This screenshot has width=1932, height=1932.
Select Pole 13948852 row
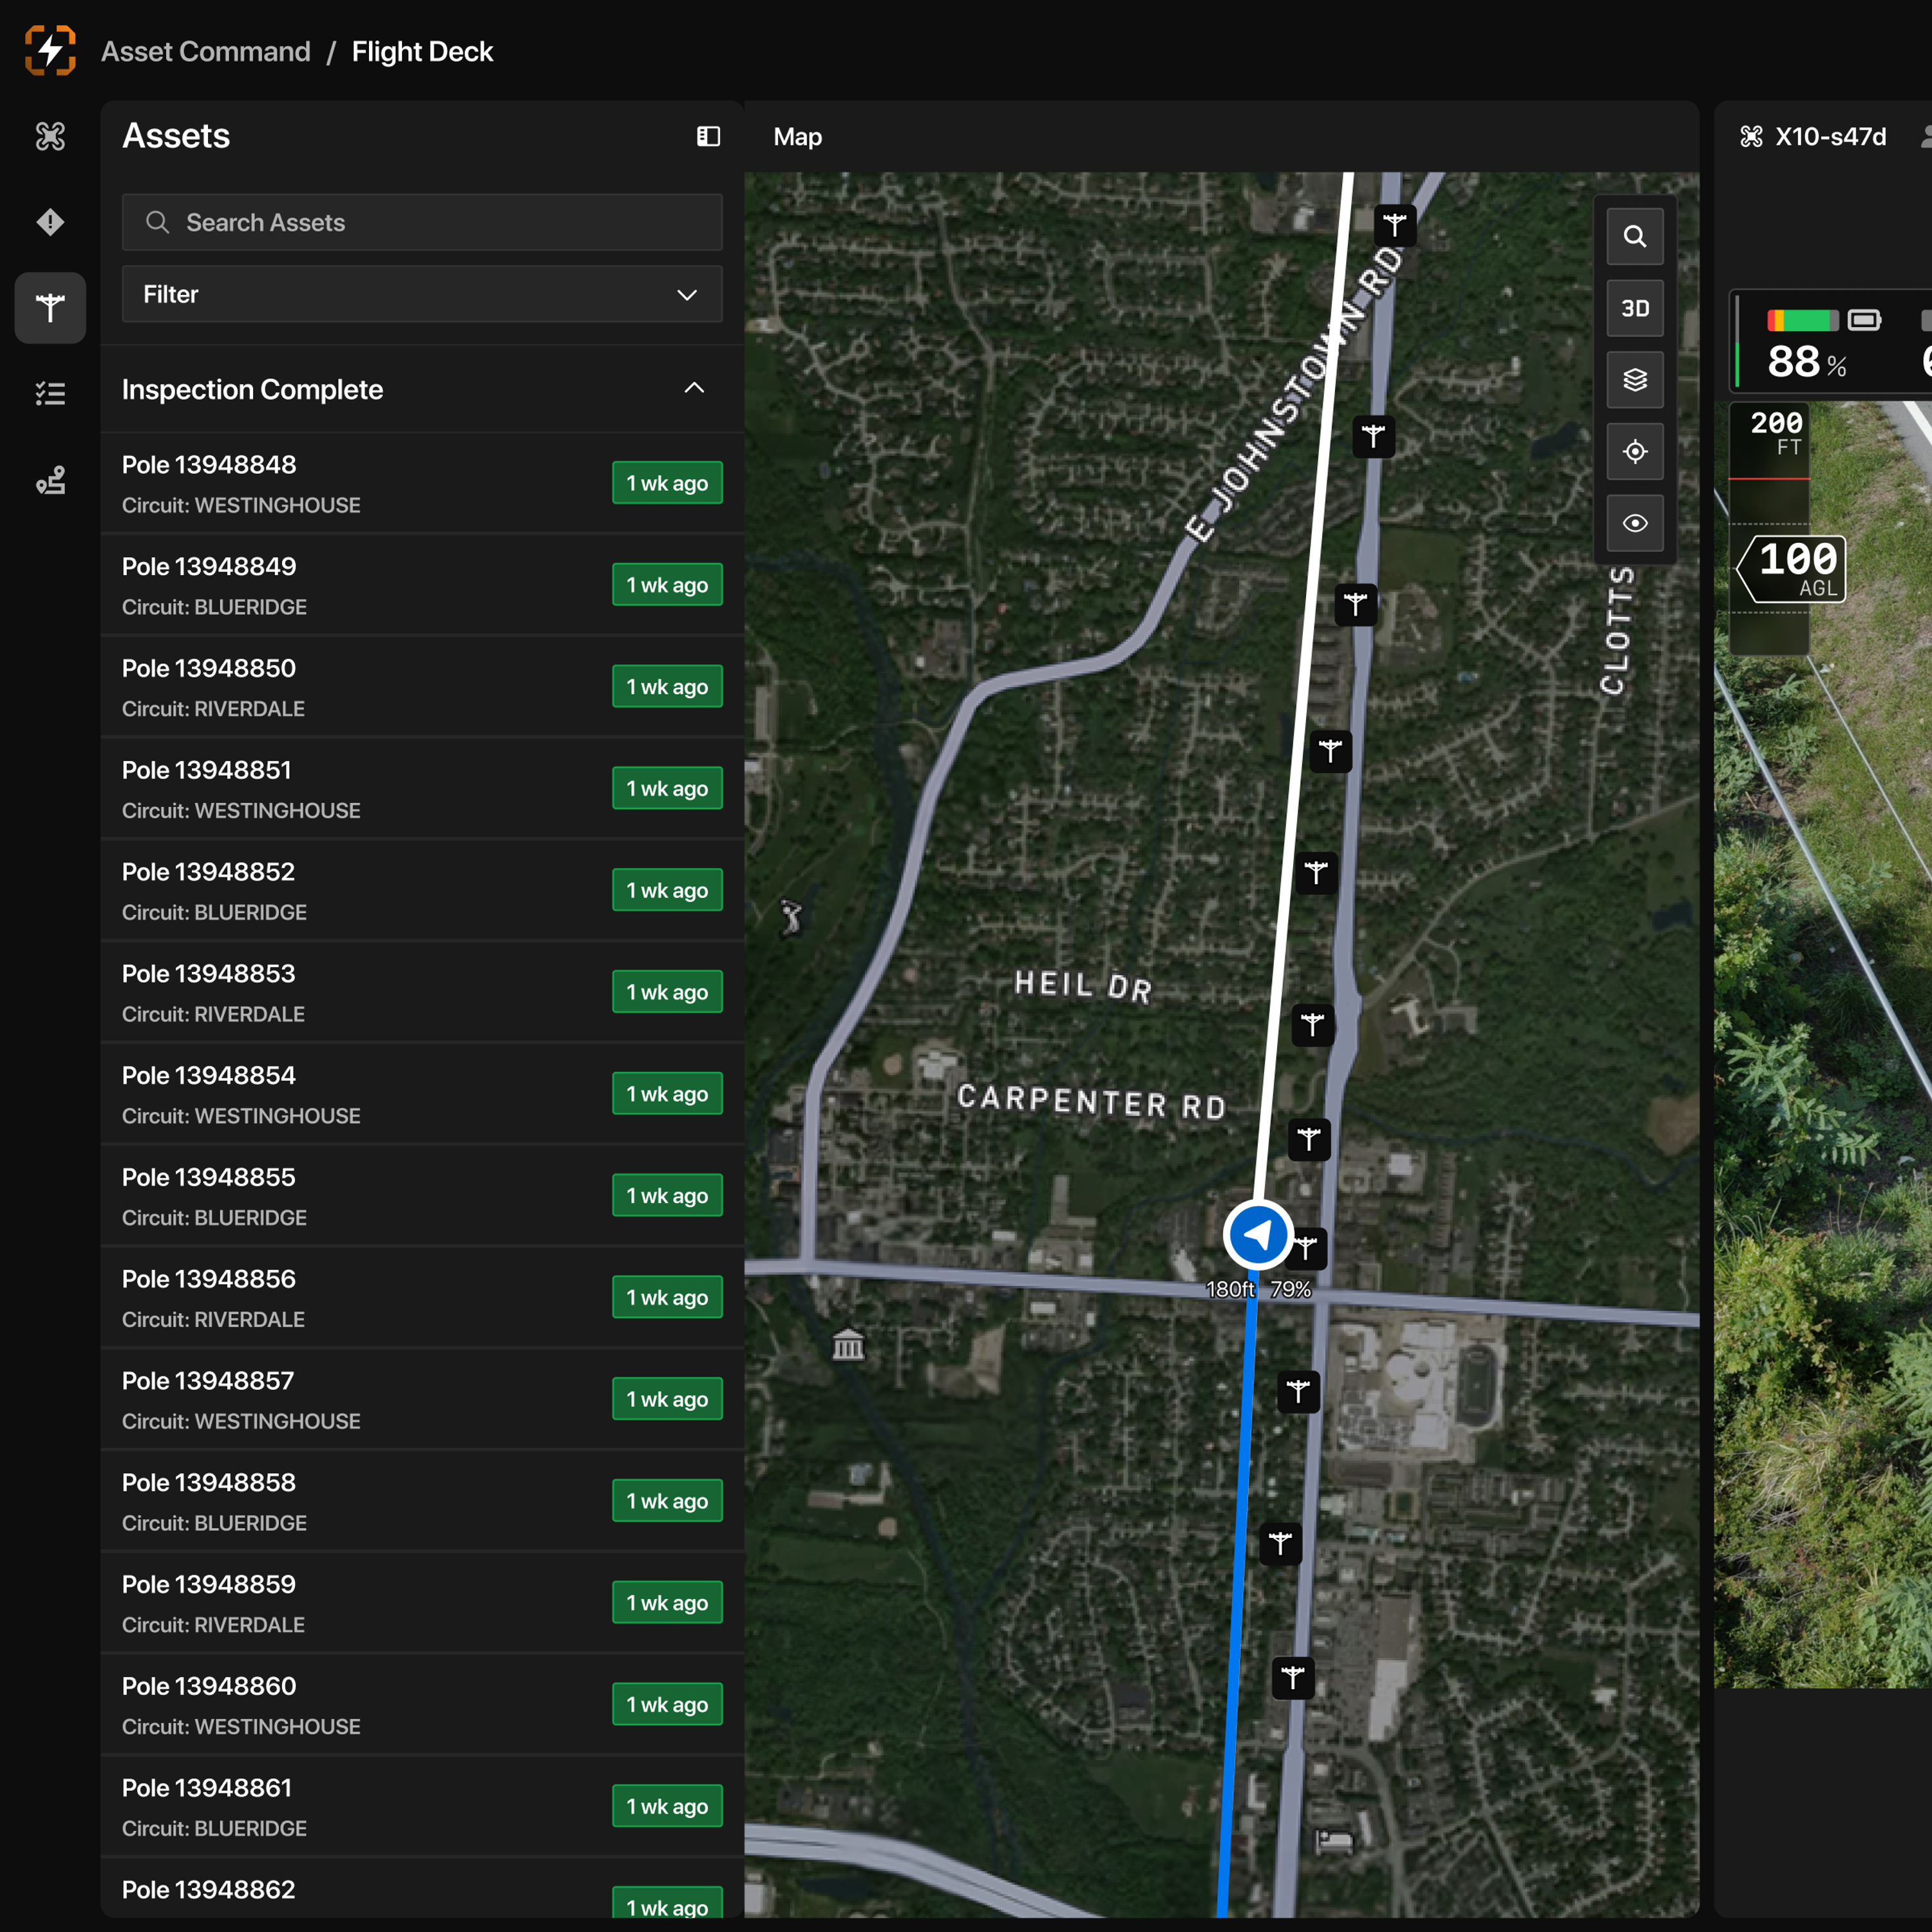[422, 890]
